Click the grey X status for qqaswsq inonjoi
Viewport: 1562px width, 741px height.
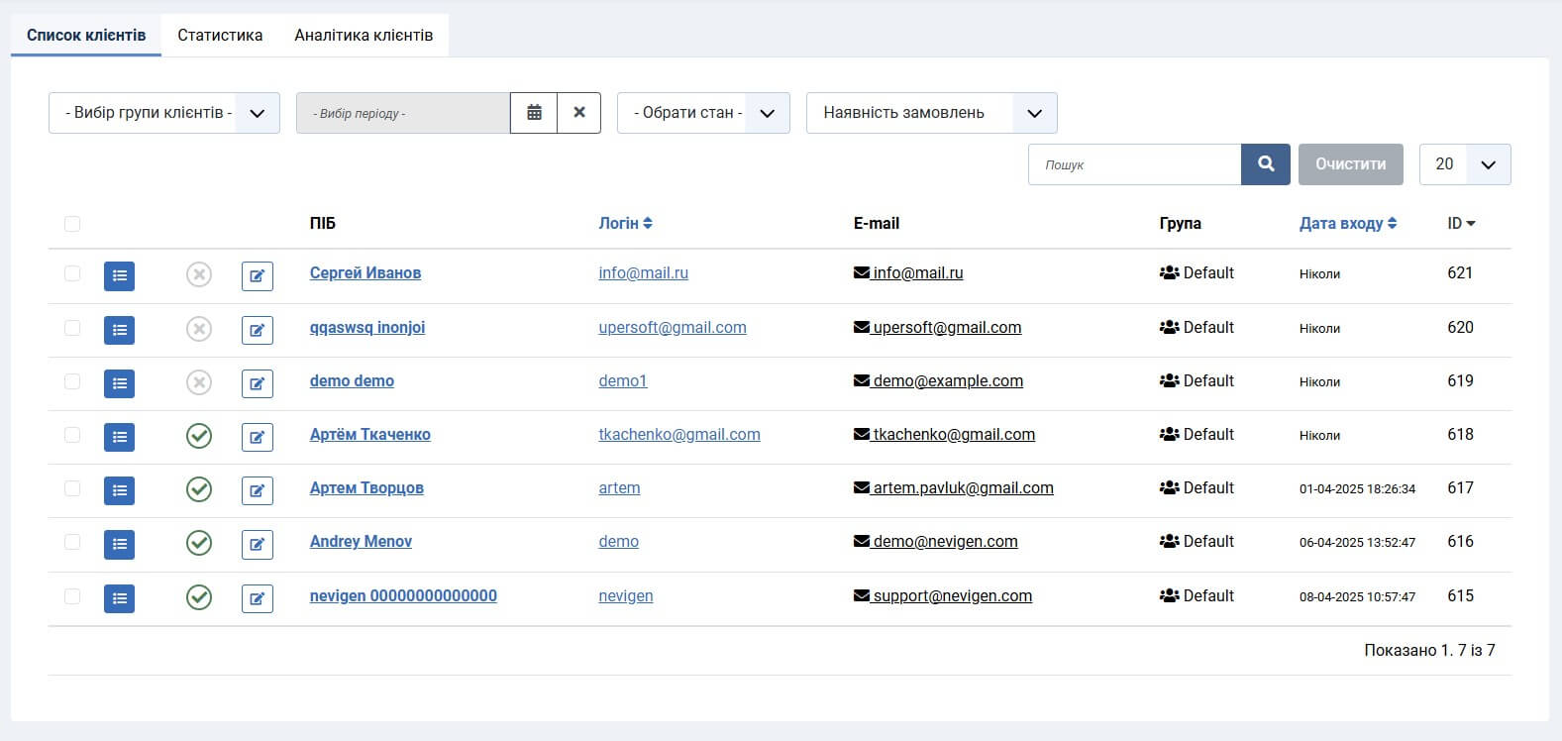(199, 329)
